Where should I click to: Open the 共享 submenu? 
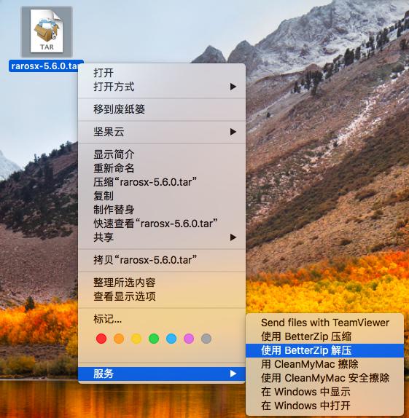tap(162, 237)
